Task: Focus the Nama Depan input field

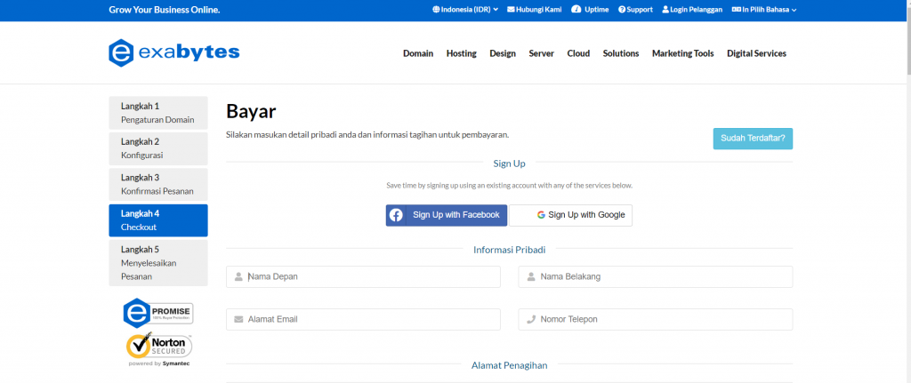Action: [363, 276]
